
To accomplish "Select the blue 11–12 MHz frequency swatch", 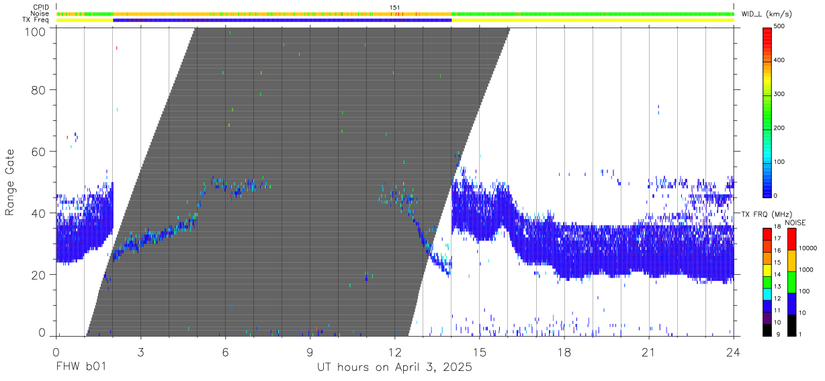I will click(x=767, y=306).
